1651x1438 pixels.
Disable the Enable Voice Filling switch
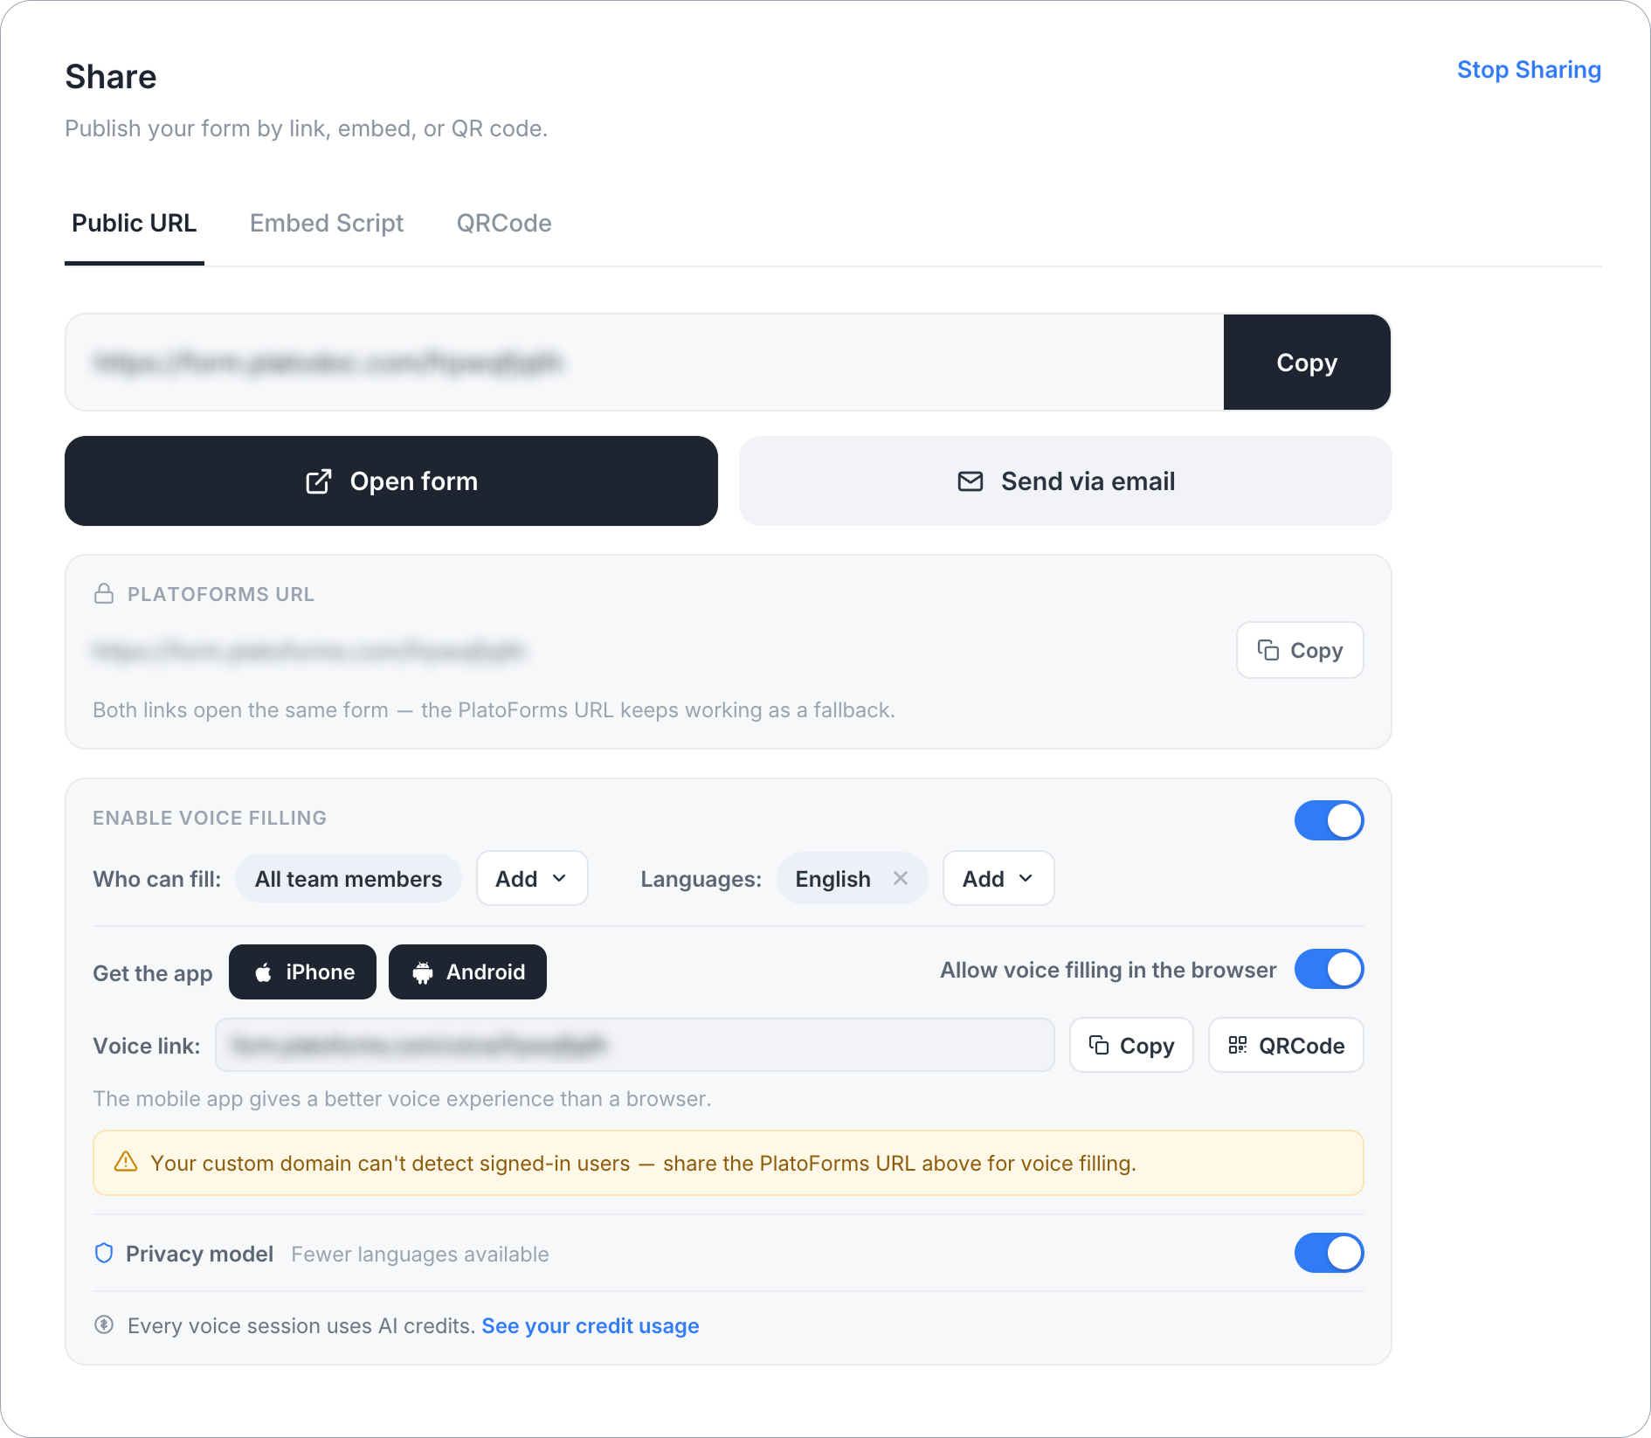click(x=1329, y=820)
